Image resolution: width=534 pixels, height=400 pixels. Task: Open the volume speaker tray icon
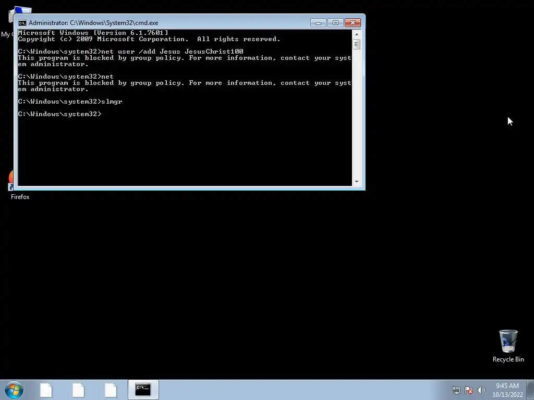coord(481,390)
